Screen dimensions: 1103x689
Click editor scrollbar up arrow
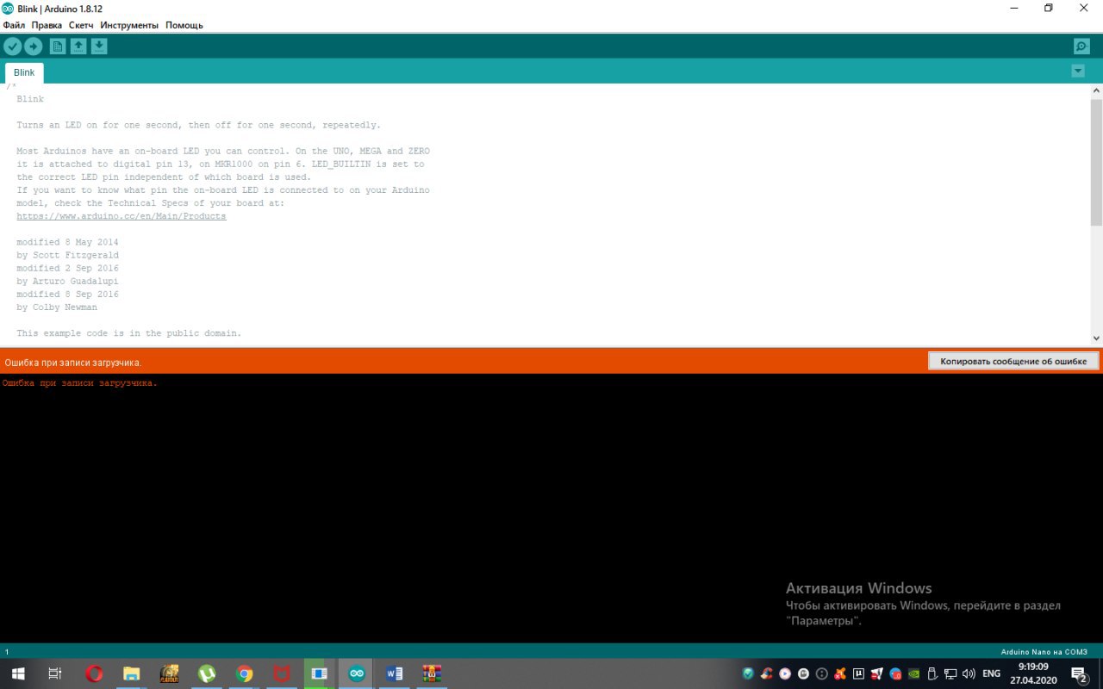pyautogui.click(x=1096, y=90)
